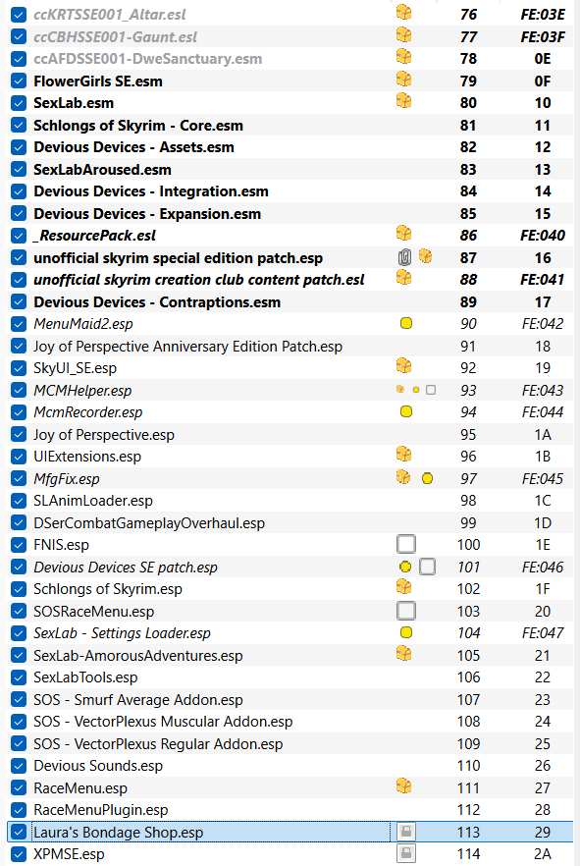Select Devious Devices - Contraptions.esm plugin name
This screenshot has width=580, height=866.
(x=157, y=302)
